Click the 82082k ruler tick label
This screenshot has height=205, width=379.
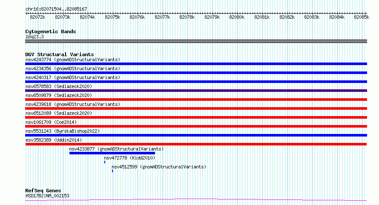point(287,17)
